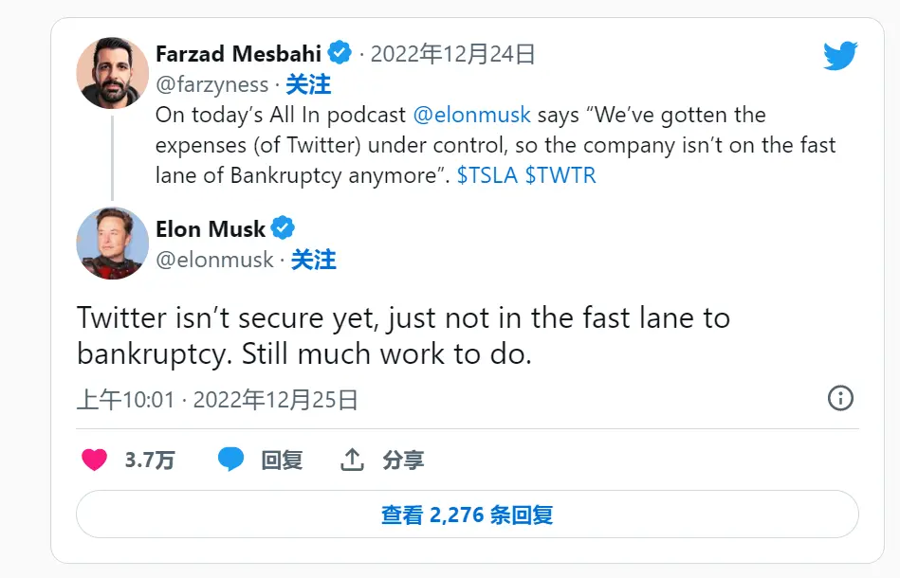
Task: Click the Farzad Mesbahi display name
Action: pos(238,53)
